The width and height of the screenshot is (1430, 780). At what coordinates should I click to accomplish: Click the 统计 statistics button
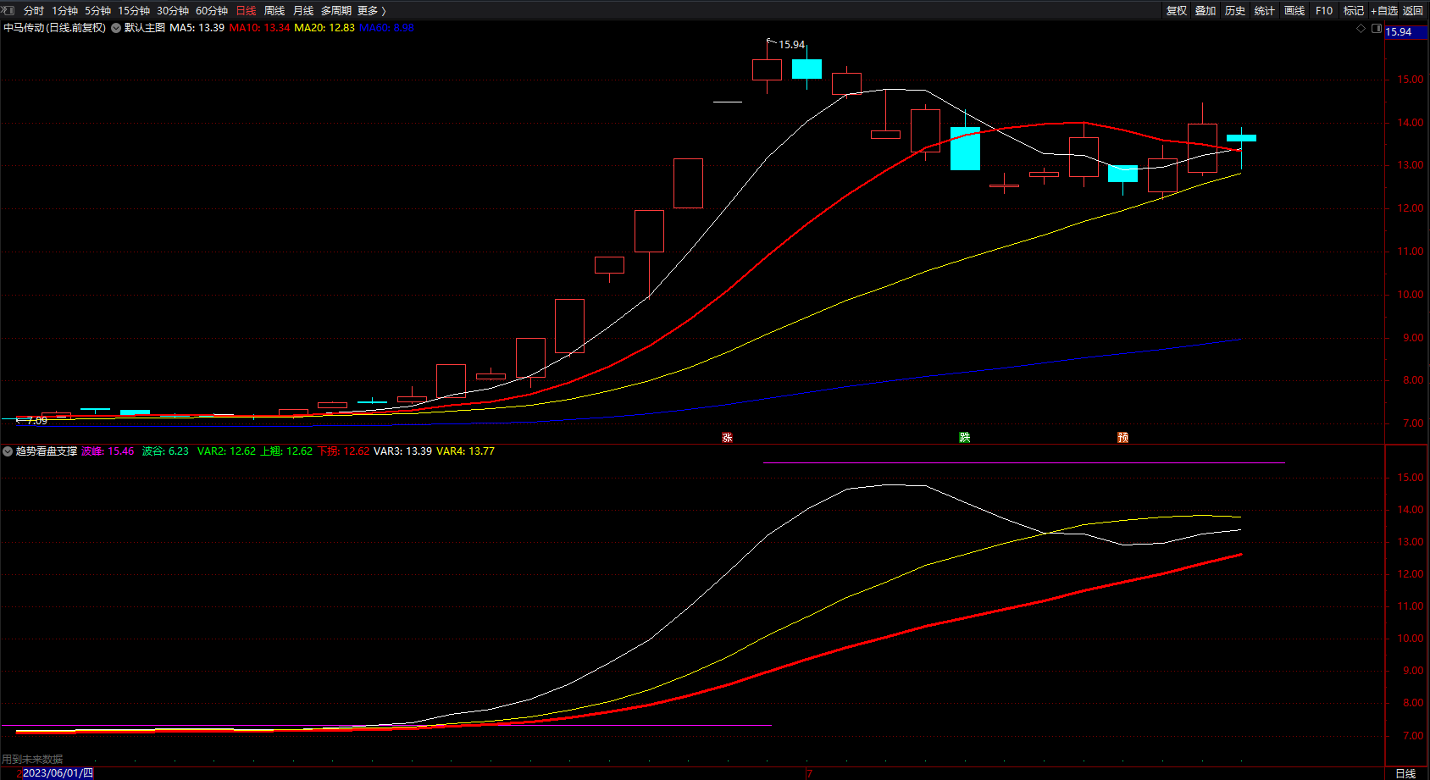[1265, 11]
